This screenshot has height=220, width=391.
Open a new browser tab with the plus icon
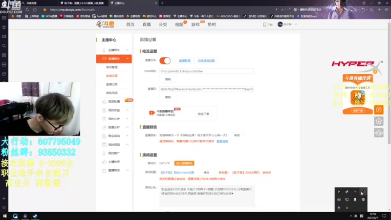point(162,3)
